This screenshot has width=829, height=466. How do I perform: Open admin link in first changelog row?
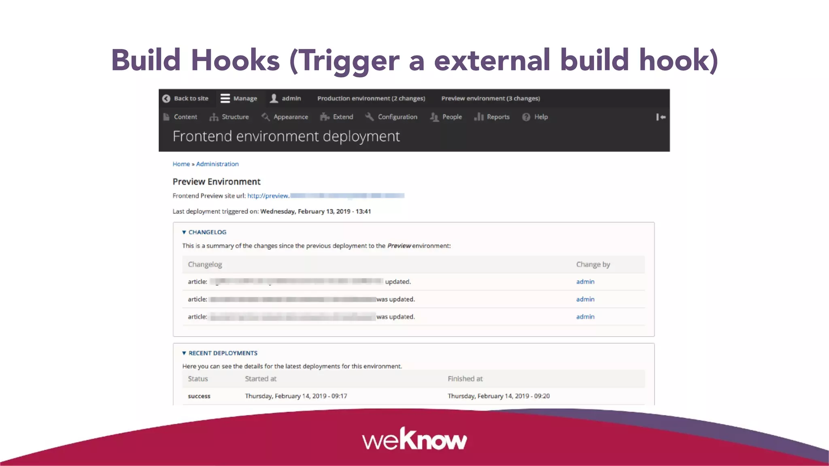pyautogui.click(x=585, y=282)
